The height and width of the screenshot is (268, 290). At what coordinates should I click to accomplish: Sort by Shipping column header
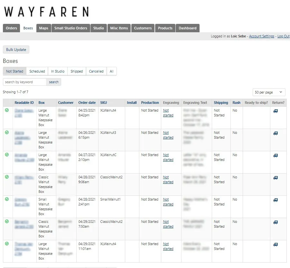(x=221, y=103)
